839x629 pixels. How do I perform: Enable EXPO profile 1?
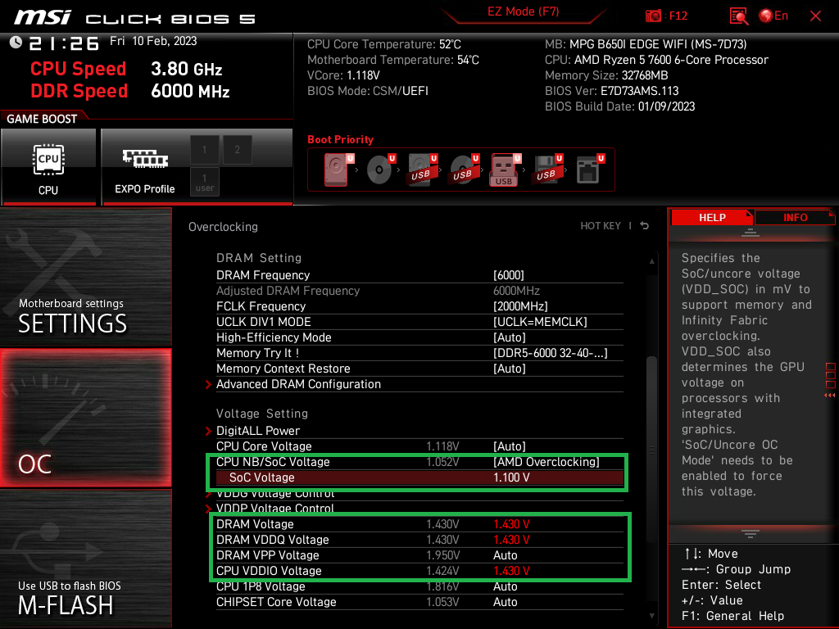click(x=204, y=150)
